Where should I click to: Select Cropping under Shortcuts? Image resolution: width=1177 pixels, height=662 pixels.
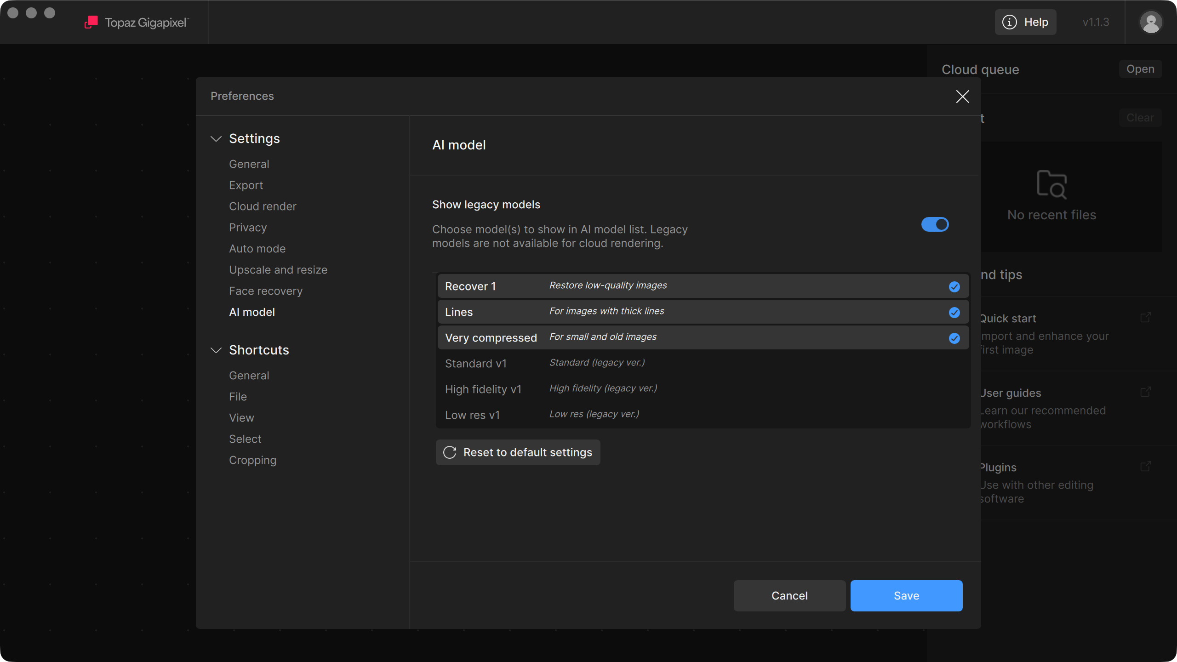coord(252,460)
